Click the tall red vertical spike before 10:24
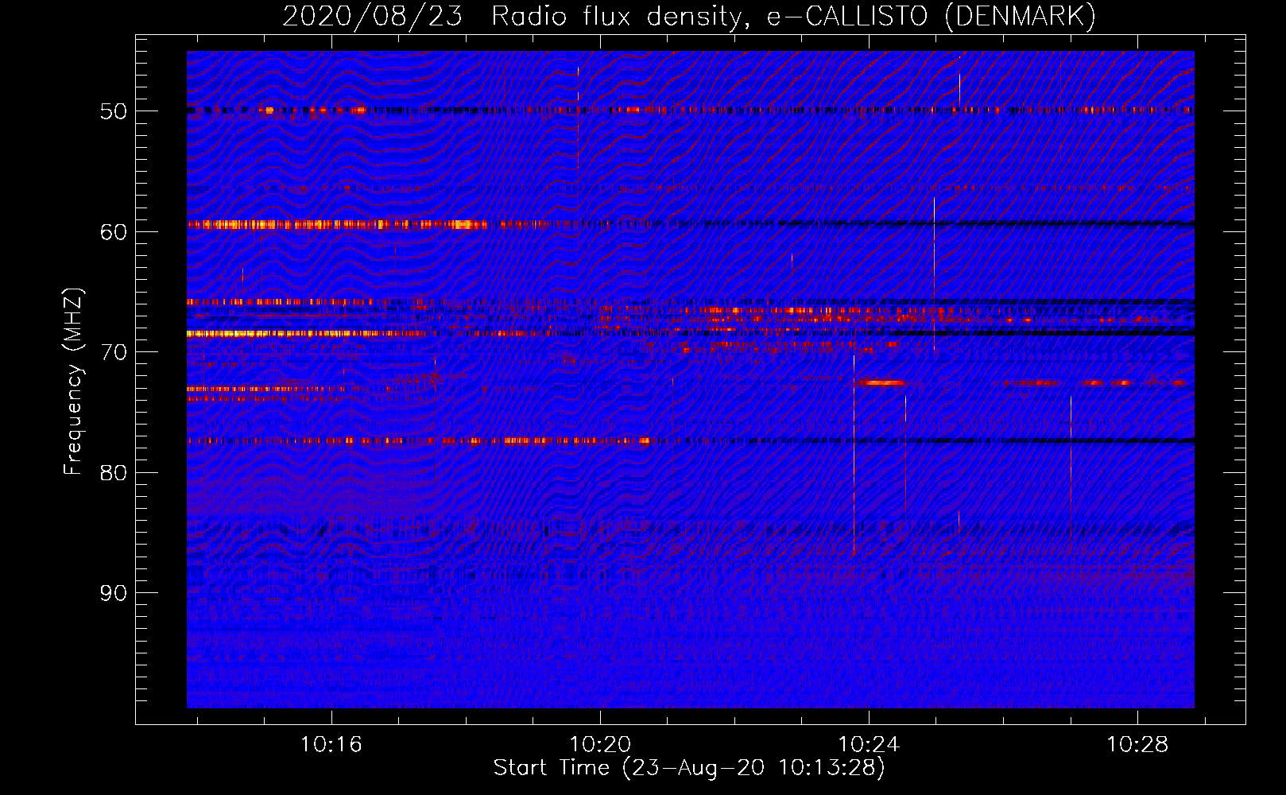This screenshot has width=1286, height=795. point(854,455)
